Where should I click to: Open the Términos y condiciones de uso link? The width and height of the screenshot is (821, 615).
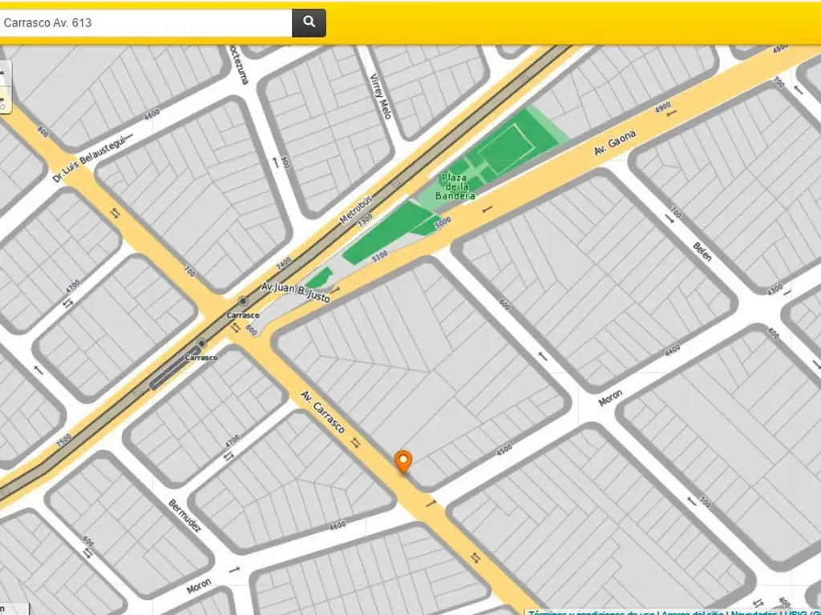(592, 613)
